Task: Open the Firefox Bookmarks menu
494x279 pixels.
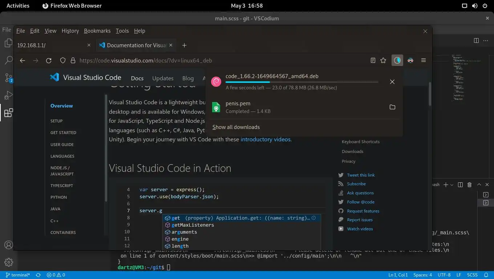Action: pos(97,31)
